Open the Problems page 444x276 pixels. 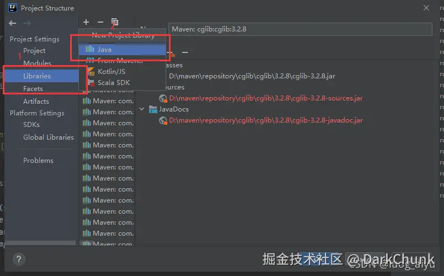point(38,161)
